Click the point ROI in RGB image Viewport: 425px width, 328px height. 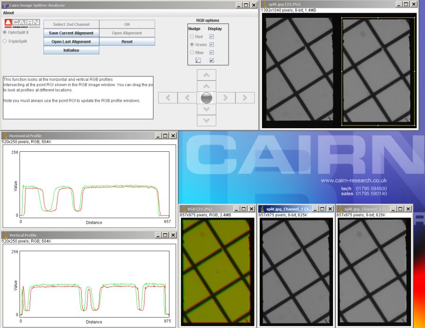(x=218, y=272)
